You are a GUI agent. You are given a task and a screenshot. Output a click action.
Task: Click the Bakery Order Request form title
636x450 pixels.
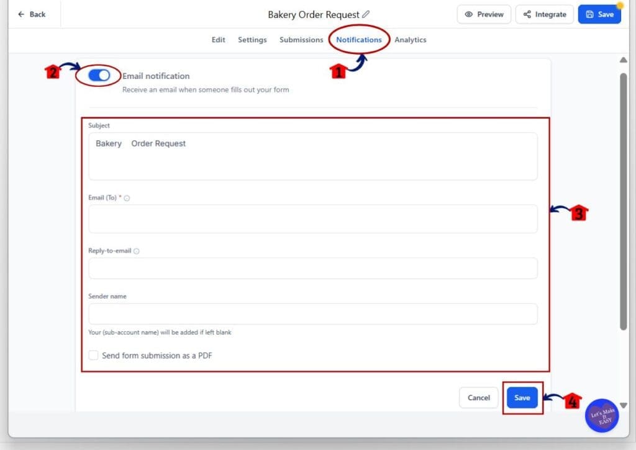314,15
